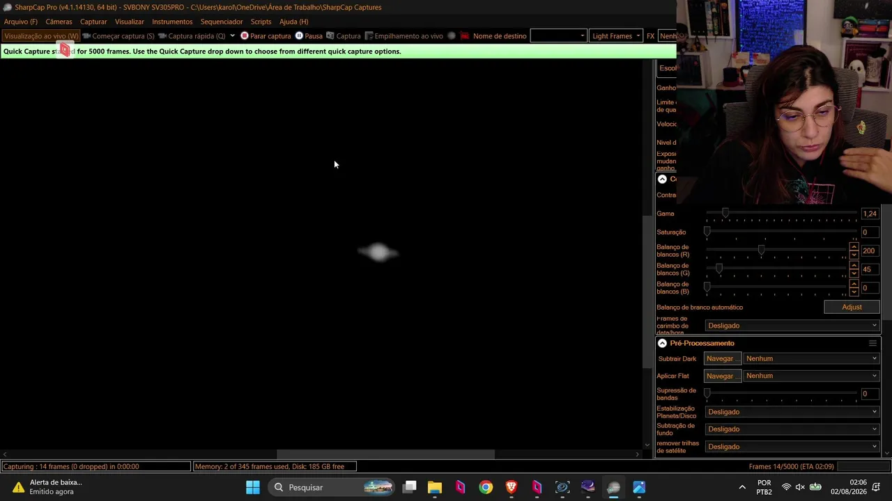Click Navegar for Subtrair Dark
Screen dimensions: 892x501
pyautogui.click(x=723, y=358)
